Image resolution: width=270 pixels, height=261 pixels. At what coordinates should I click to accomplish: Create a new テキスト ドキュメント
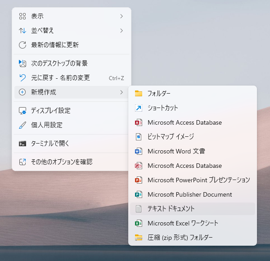(x=193, y=209)
